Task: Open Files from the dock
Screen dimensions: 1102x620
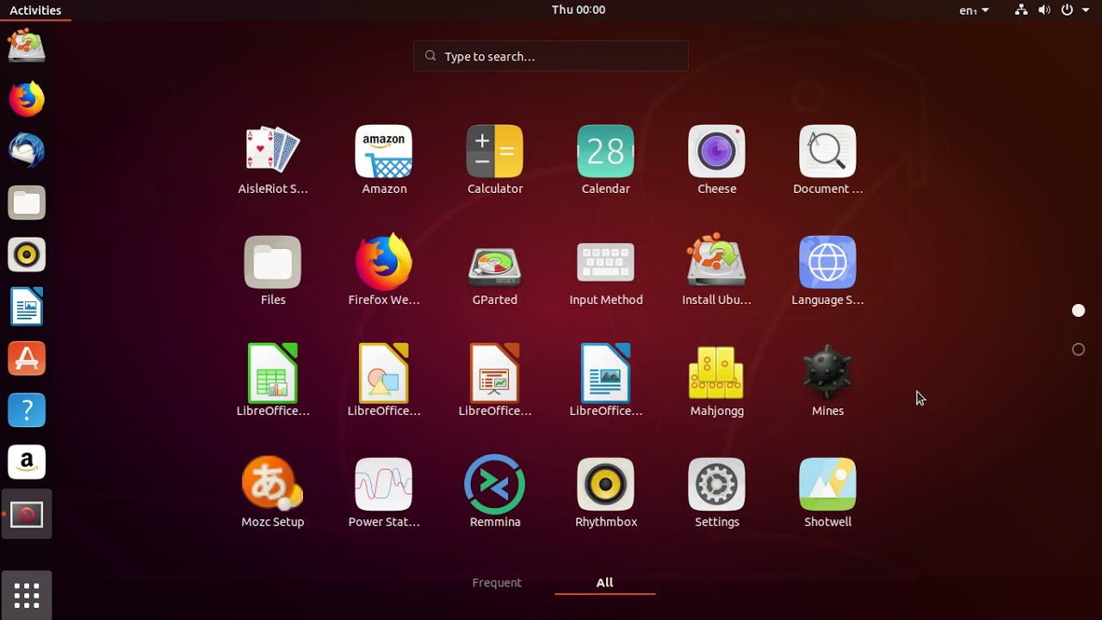Action: [x=27, y=203]
